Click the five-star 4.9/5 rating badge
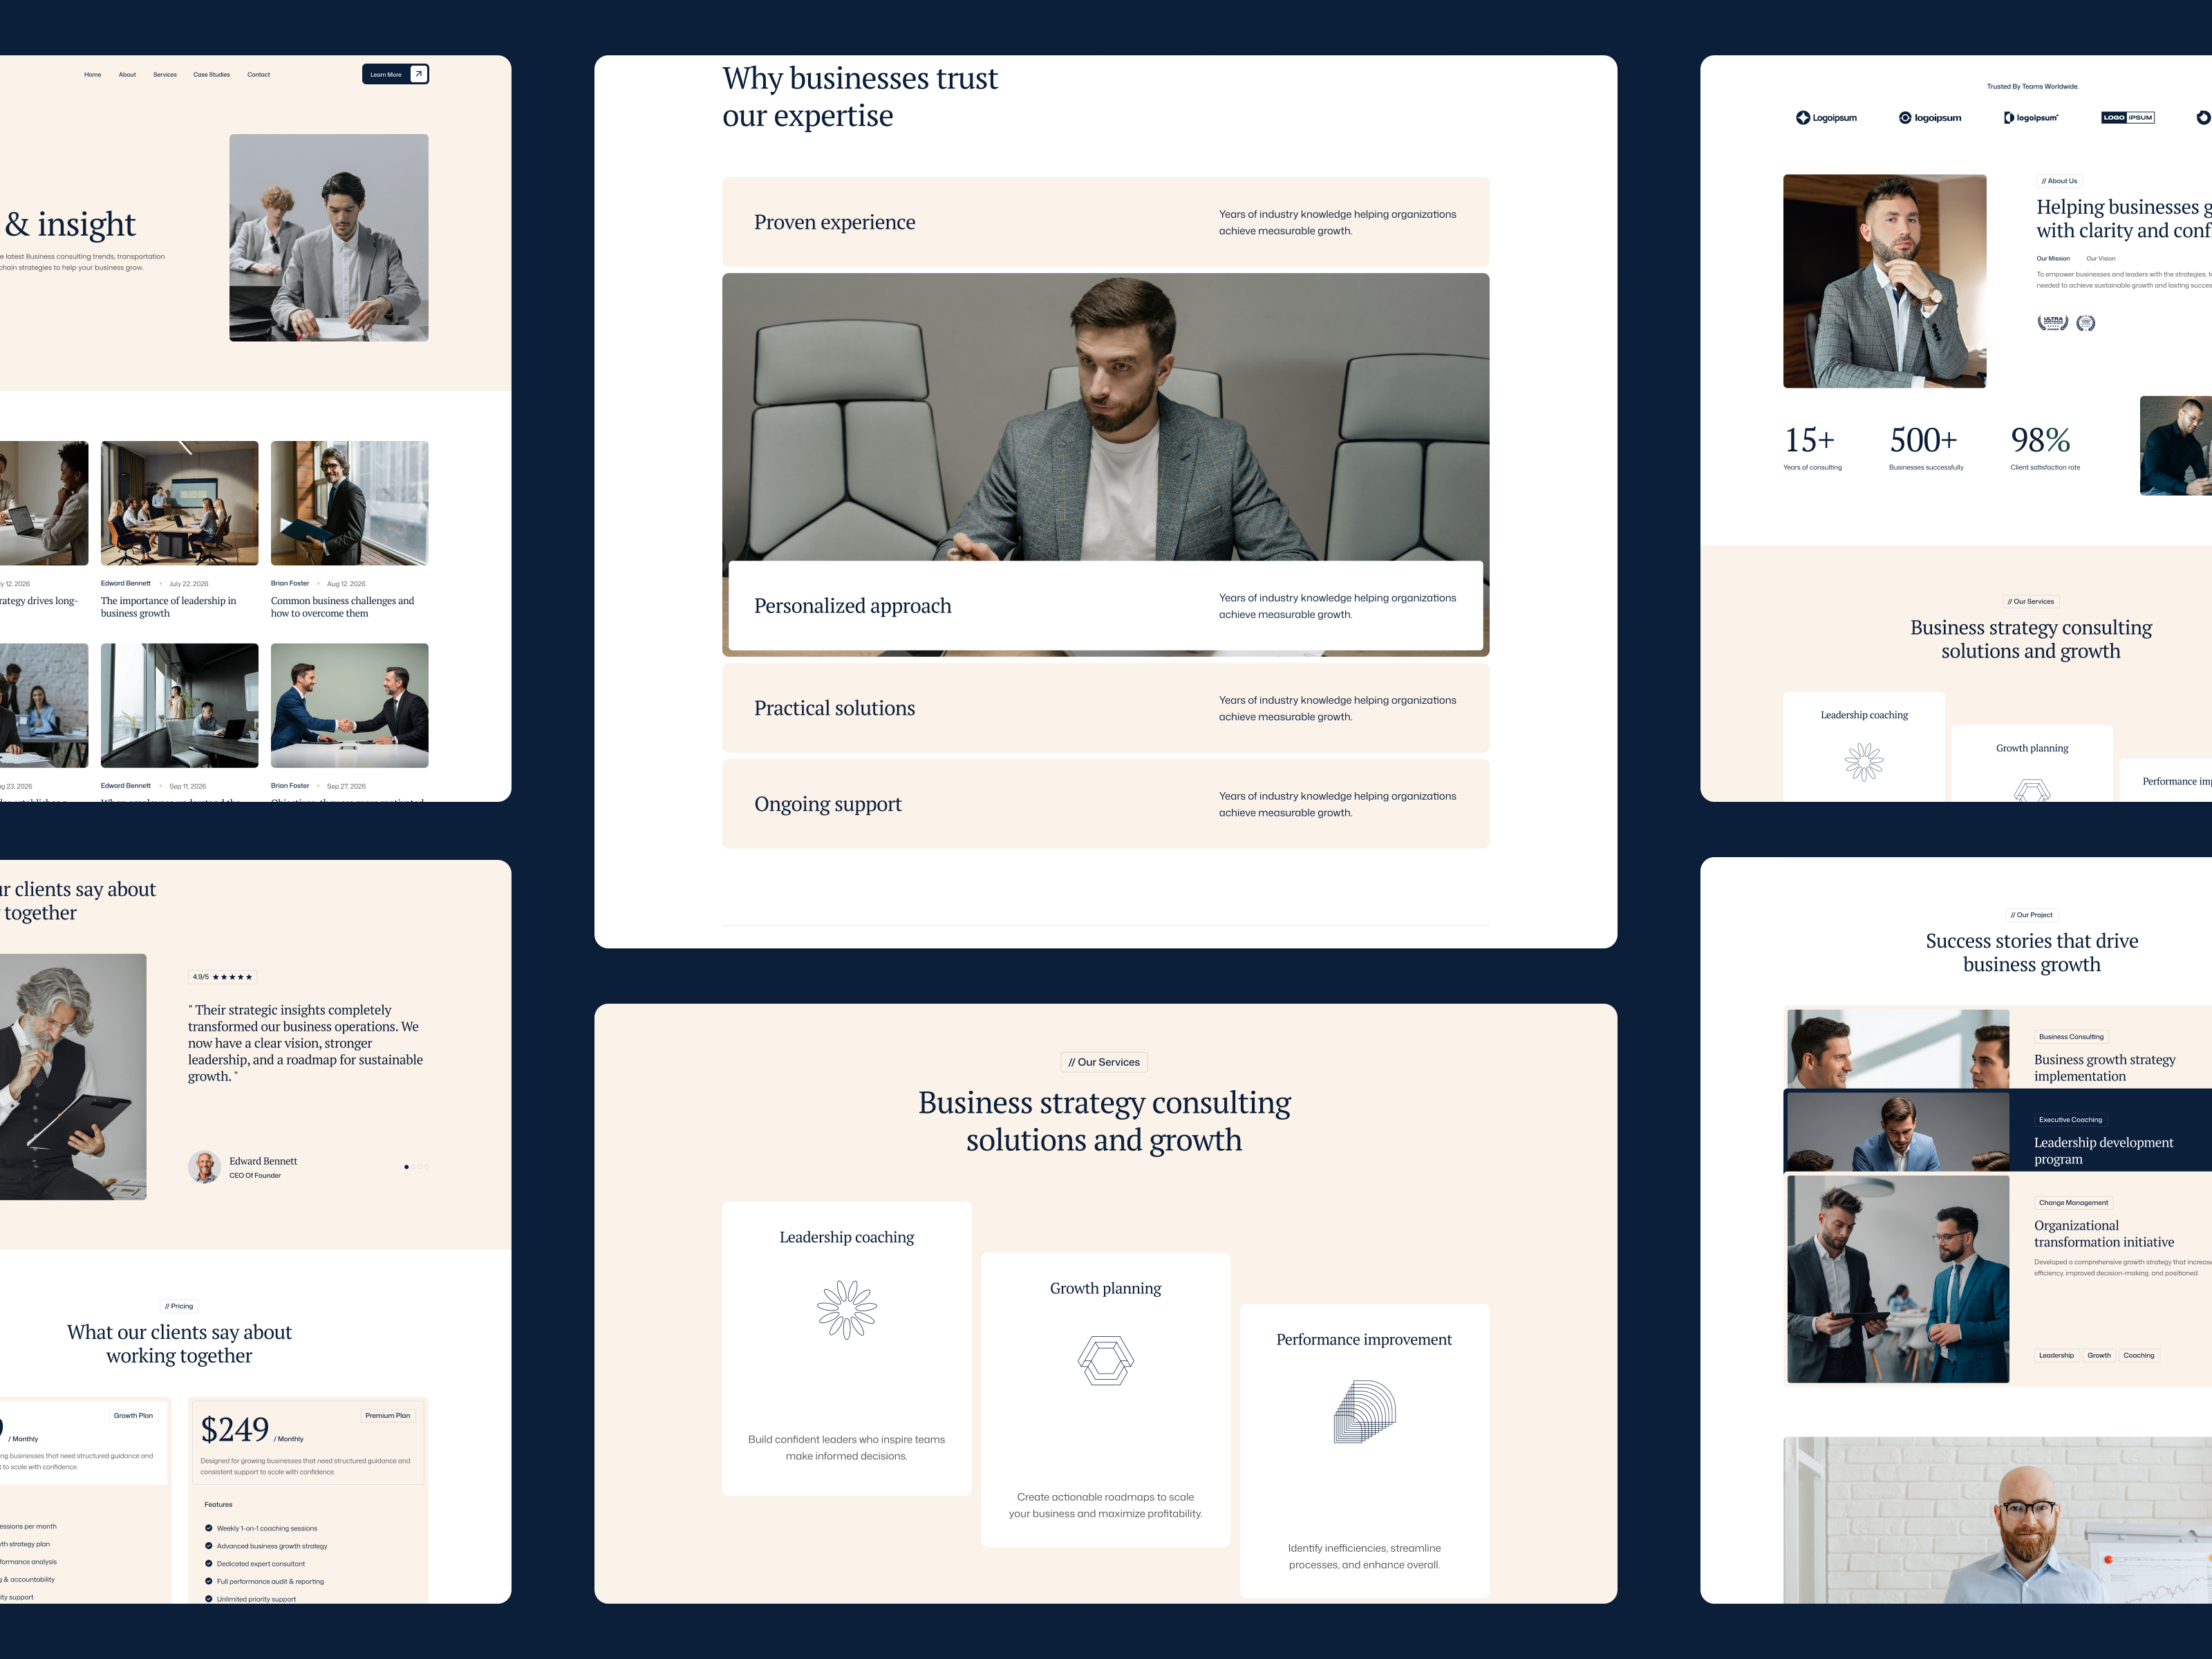Image resolution: width=2212 pixels, height=1659 pixels. (222, 977)
